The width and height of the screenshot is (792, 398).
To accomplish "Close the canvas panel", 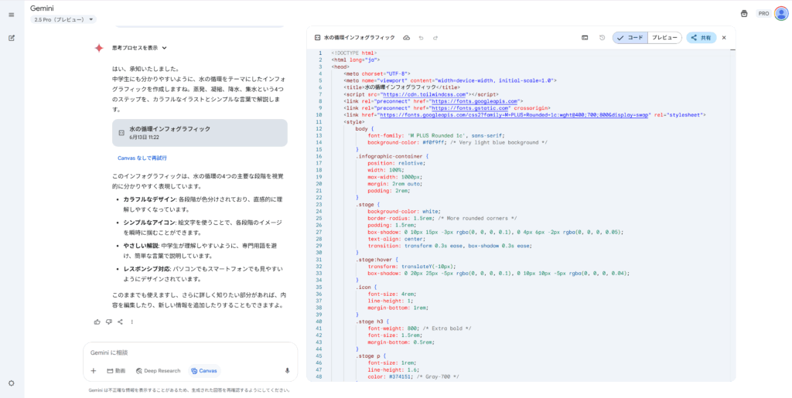I will [724, 38].
